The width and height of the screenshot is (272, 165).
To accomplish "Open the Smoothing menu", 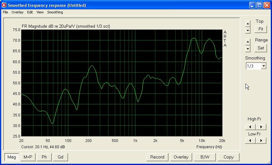I will click(x=55, y=12).
